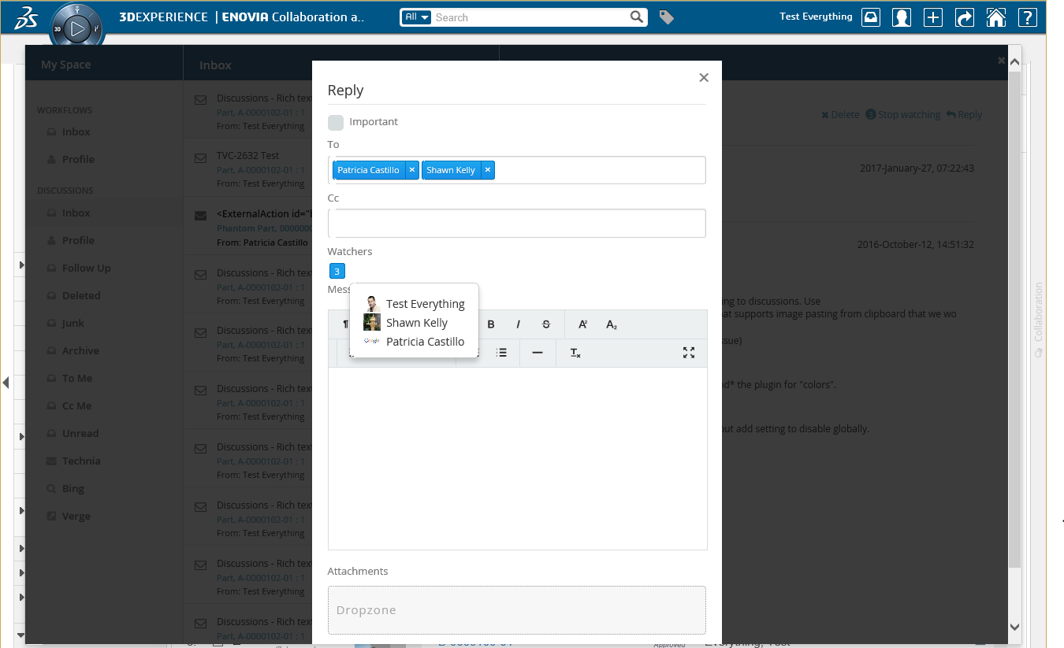The height and width of the screenshot is (648, 1064).
Task: Check the Important checkbox
Action: coord(336,122)
